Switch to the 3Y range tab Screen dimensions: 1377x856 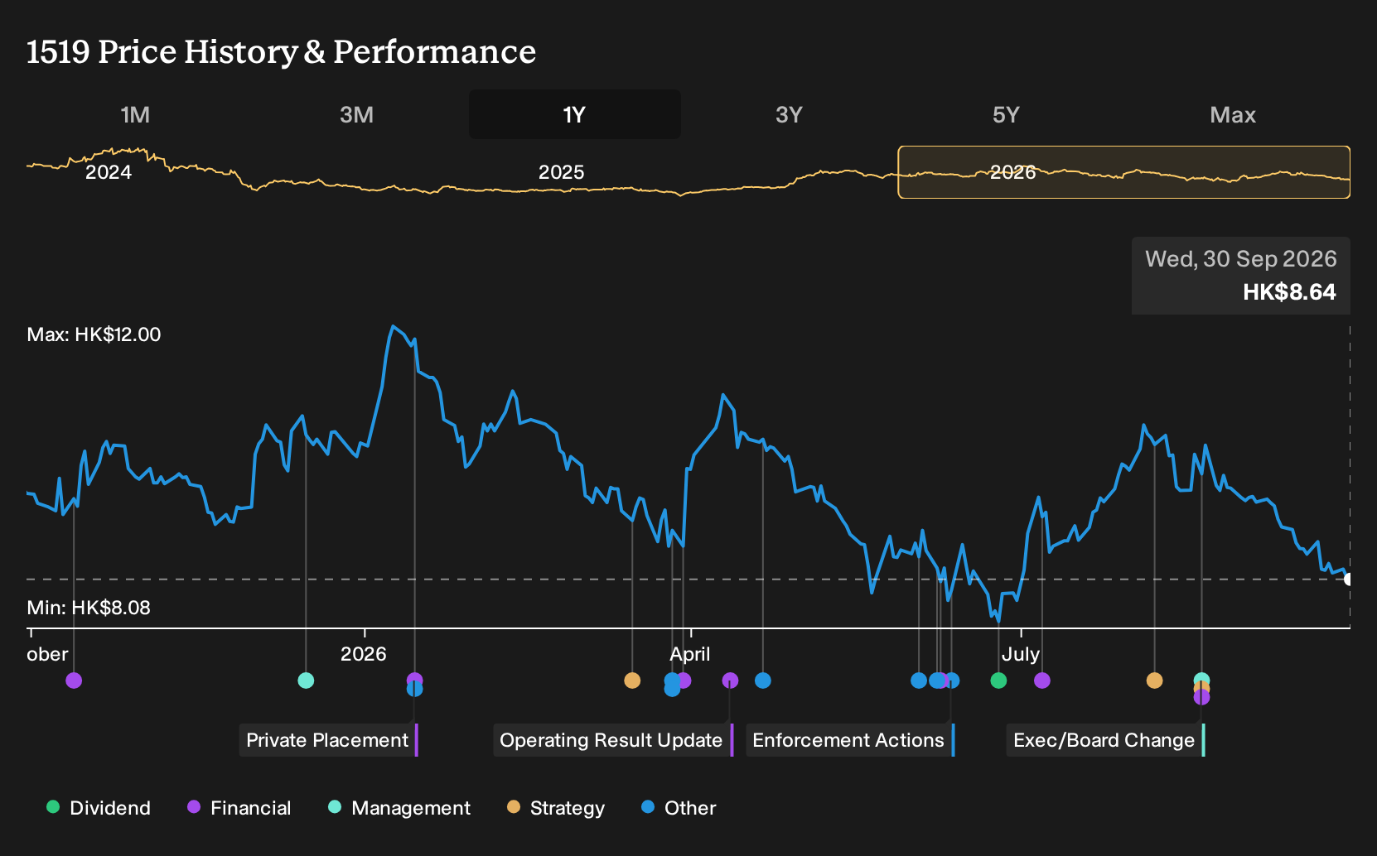789,114
